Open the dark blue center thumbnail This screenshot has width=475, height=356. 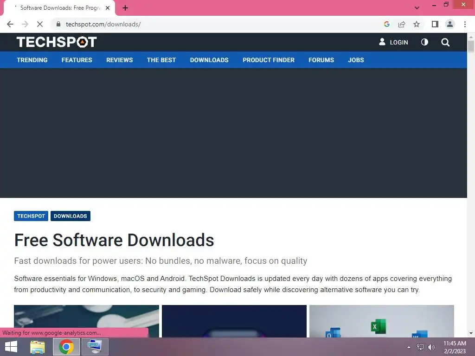point(234,321)
